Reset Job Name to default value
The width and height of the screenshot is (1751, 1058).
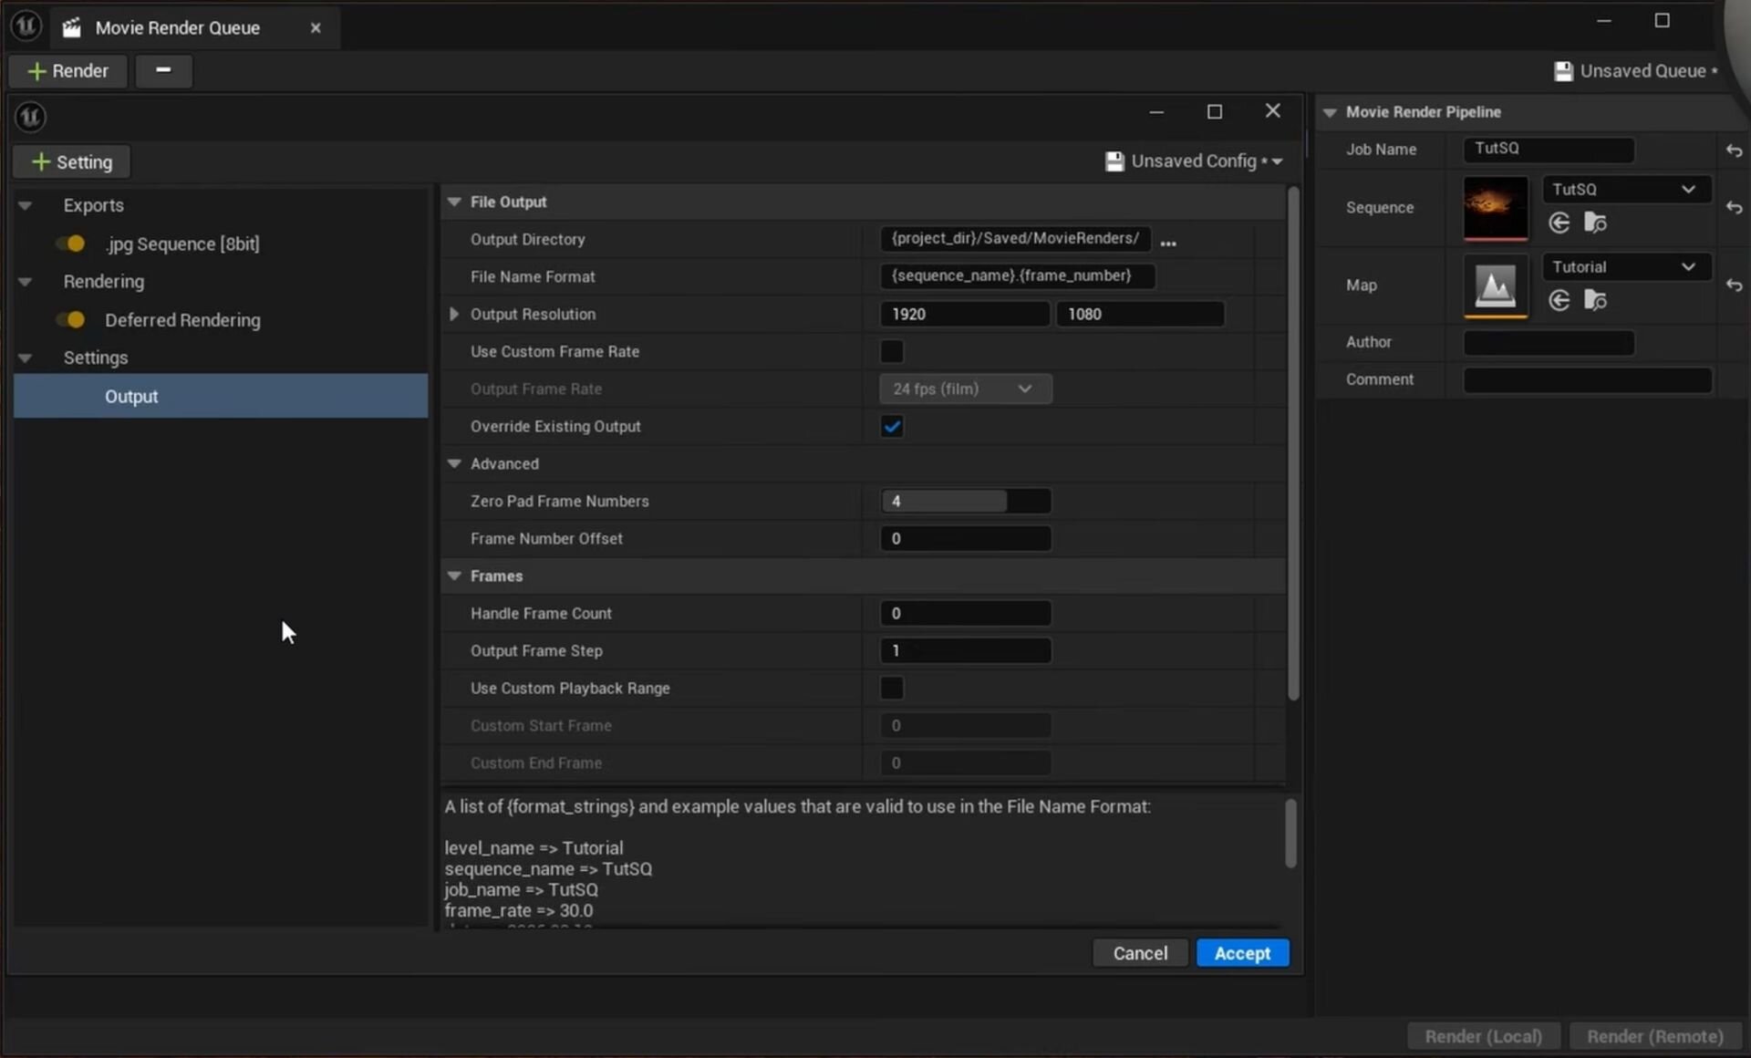[1734, 150]
